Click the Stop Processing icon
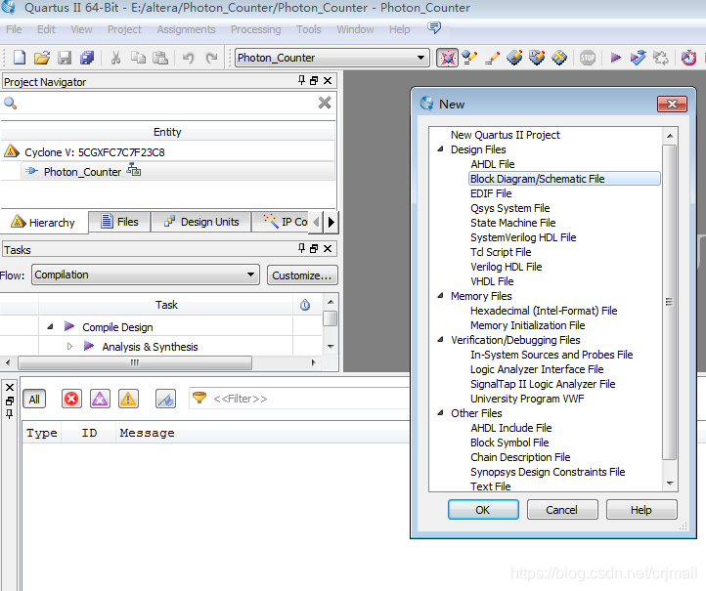The height and width of the screenshot is (591, 706). coord(588,58)
